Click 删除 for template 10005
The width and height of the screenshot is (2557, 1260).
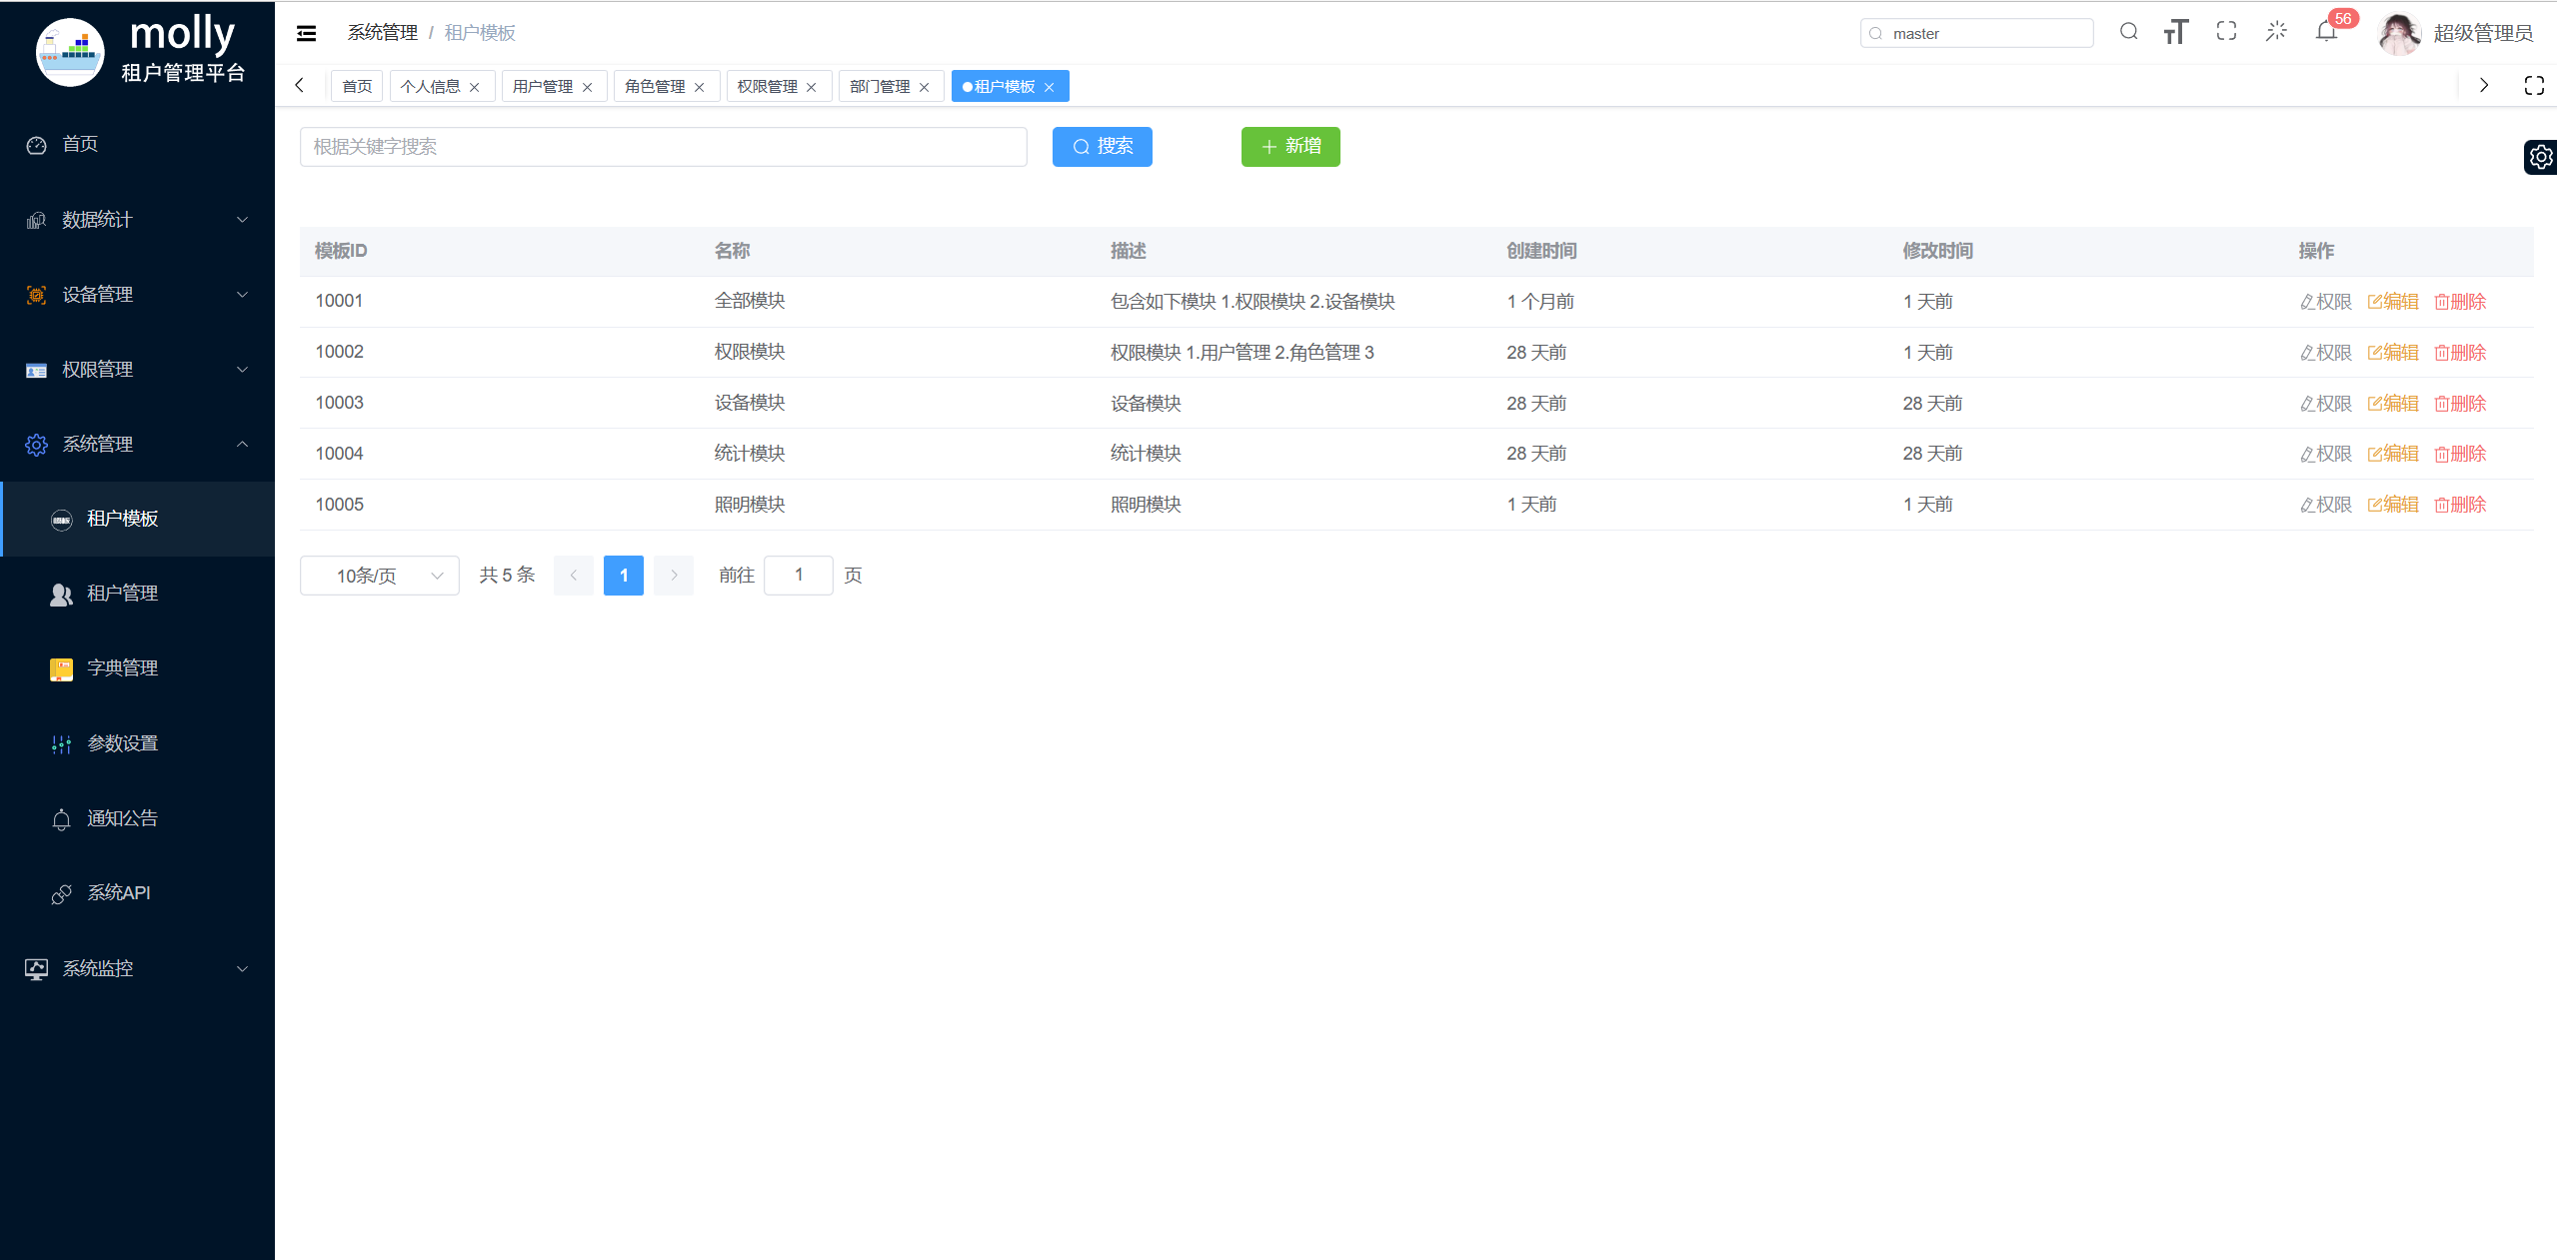(2460, 505)
